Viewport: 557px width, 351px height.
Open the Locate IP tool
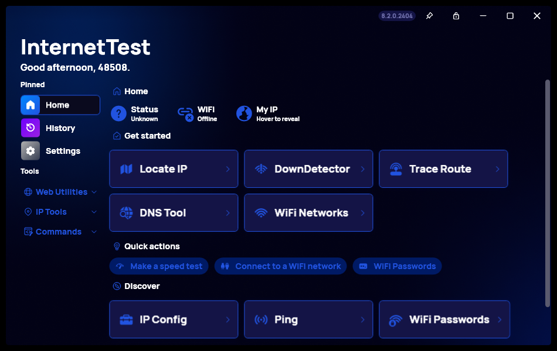(174, 168)
